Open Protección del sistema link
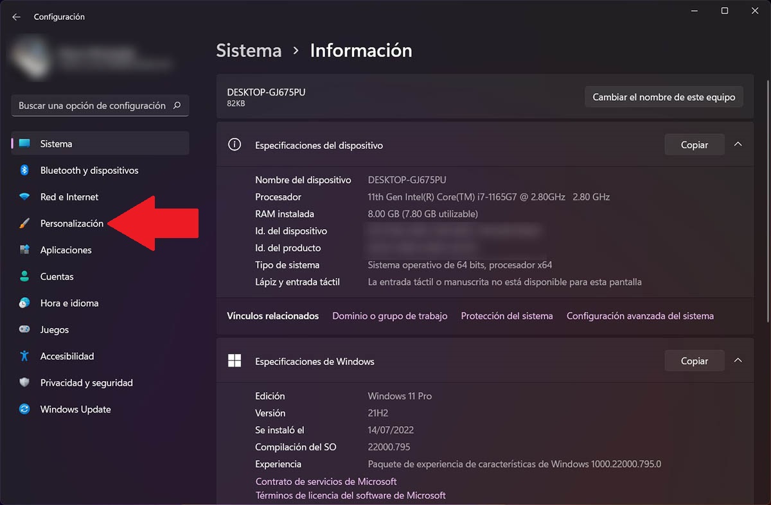Screen dimensions: 771x505 point(507,316)
